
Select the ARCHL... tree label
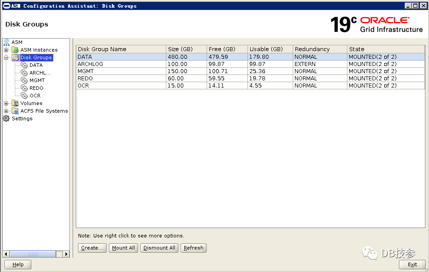click(40, 73)
